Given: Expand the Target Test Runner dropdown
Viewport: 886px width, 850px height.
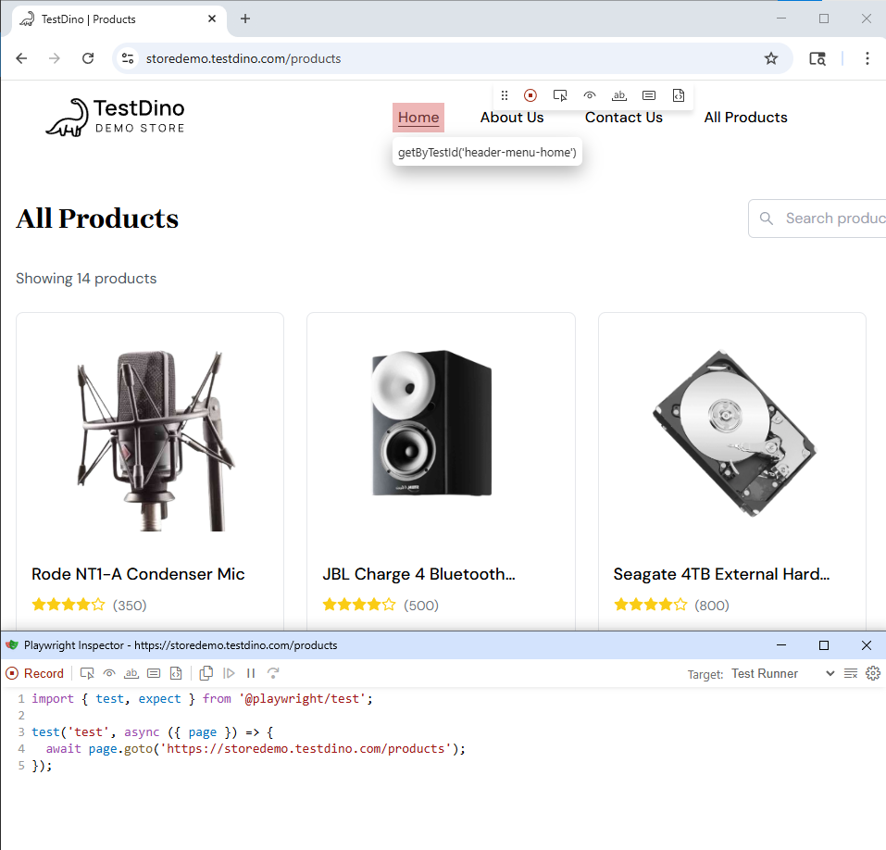Looking at the screenshot, I should [x=782, y=673].
